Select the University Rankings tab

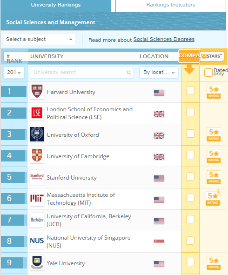(x=55, y=5)
